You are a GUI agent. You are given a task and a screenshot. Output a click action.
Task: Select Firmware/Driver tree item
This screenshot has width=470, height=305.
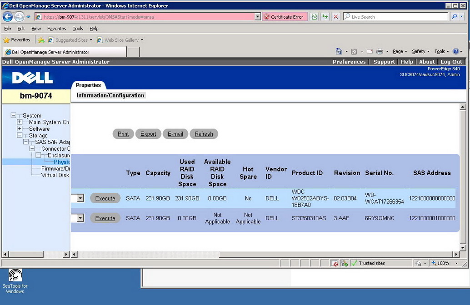pos(55,168)
